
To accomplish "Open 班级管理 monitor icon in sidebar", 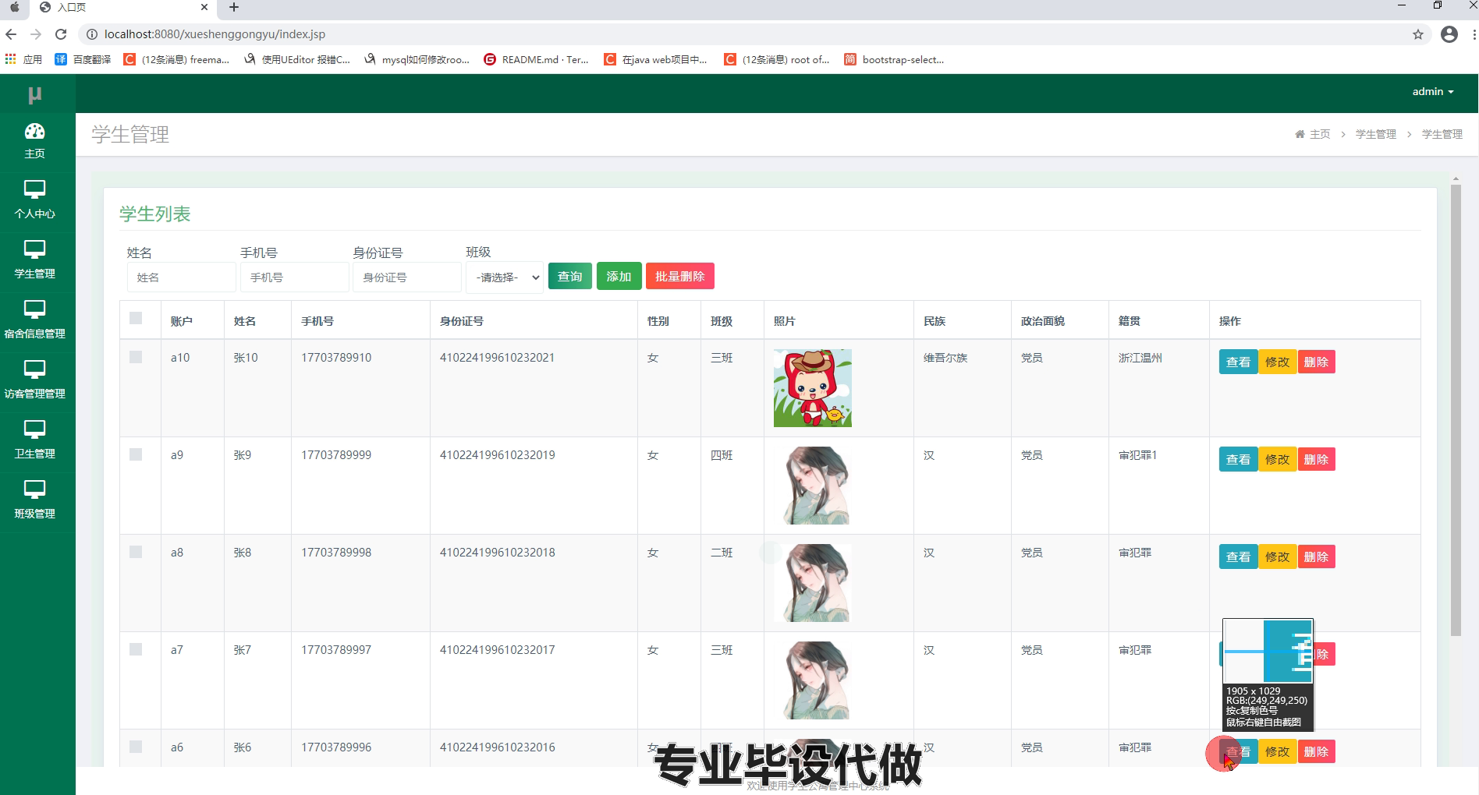I will click(x=34, y=489).
